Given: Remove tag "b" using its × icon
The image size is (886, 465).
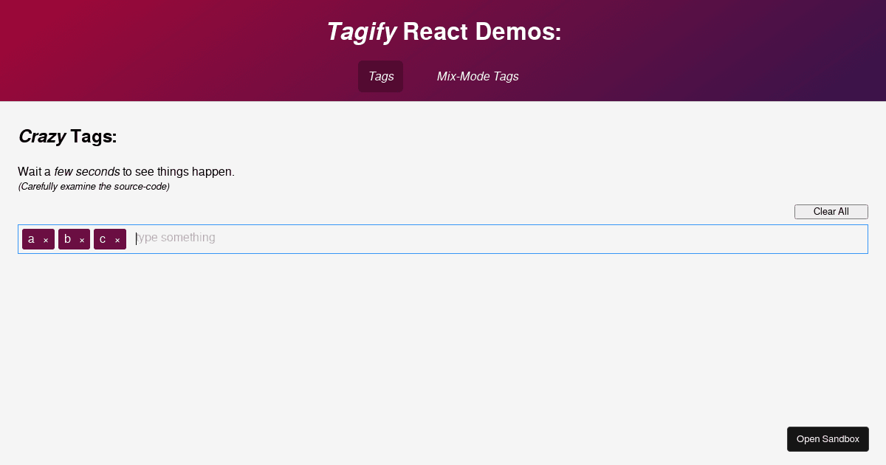Looking at the screenshot, I should point(82,239).
